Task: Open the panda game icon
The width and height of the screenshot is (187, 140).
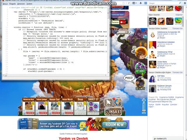Action: pos(153,21)
